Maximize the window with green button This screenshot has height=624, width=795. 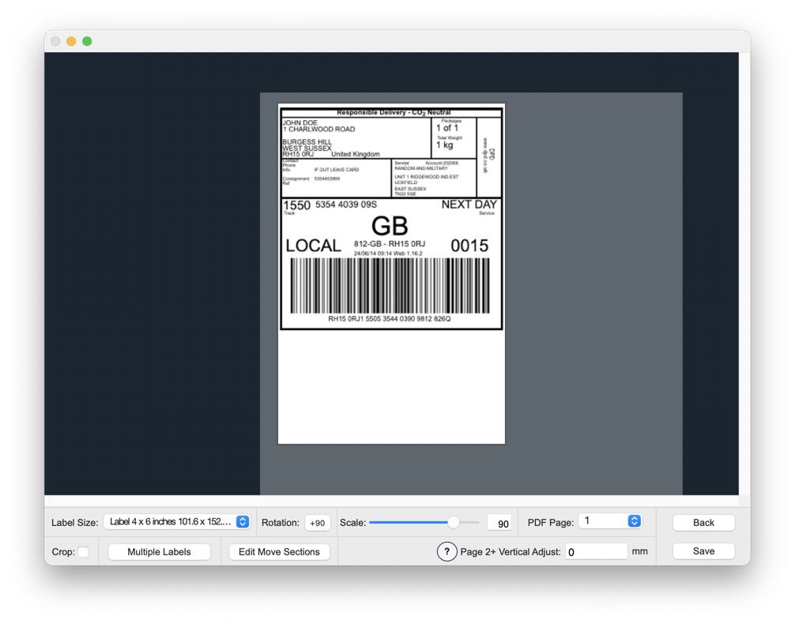87,41
